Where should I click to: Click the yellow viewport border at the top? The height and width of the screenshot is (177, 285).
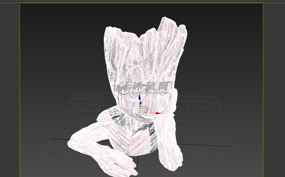pos(141,3)
